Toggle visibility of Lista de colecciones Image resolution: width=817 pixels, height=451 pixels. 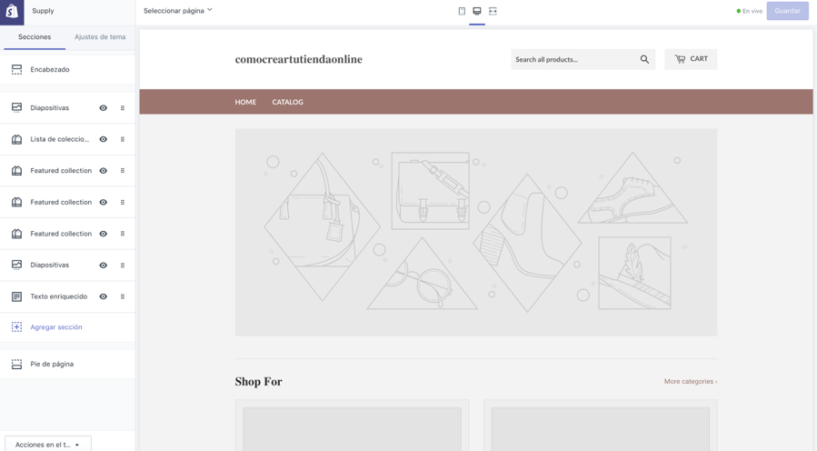point(104,139)
